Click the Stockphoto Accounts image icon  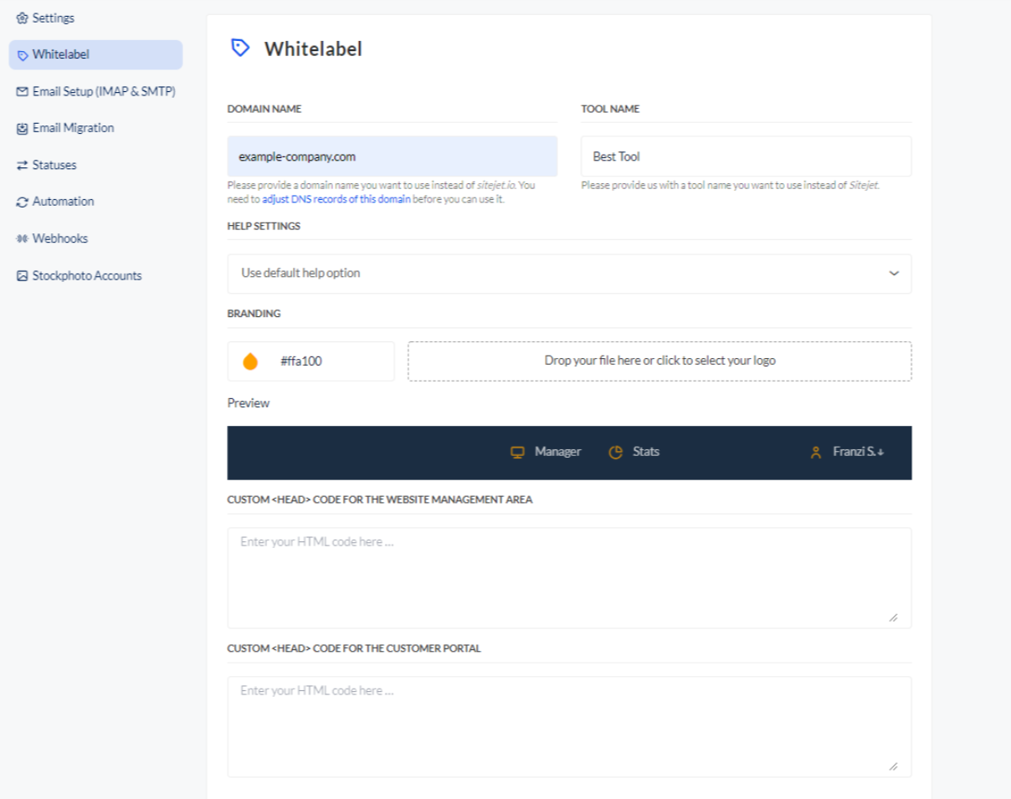(22, 276)
